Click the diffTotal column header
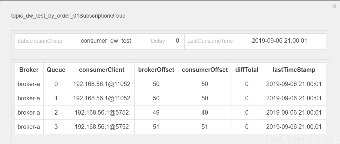The image size is (340, 144). (x=247, y=70)
